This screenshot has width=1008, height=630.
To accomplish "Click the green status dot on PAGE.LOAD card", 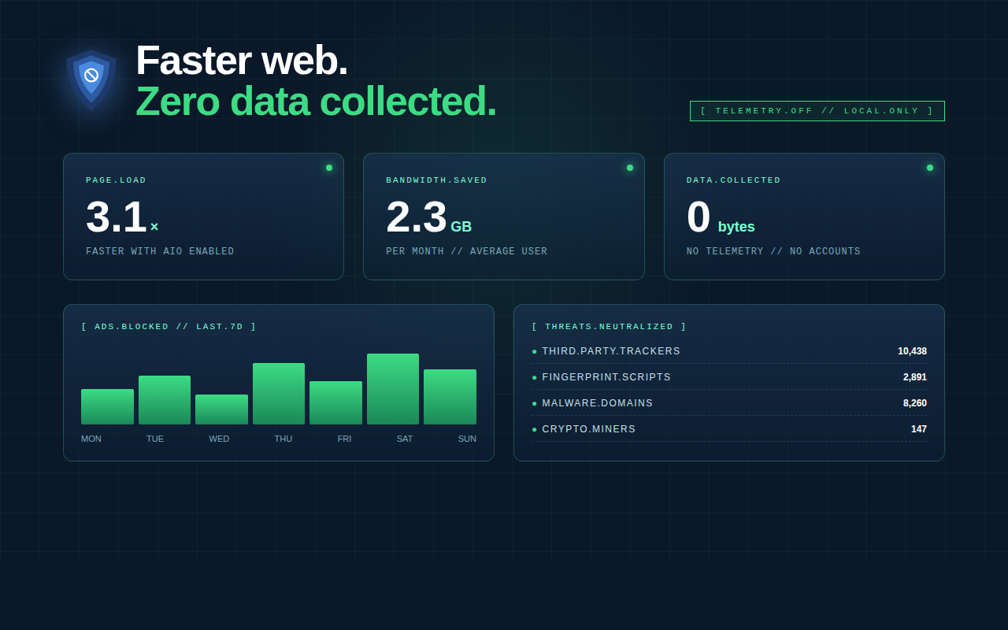I will point(329,168).
